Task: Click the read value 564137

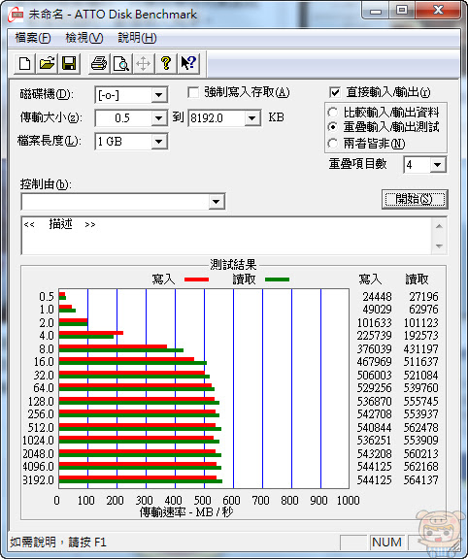Action: pyautogui.click(x=421, y=480)
